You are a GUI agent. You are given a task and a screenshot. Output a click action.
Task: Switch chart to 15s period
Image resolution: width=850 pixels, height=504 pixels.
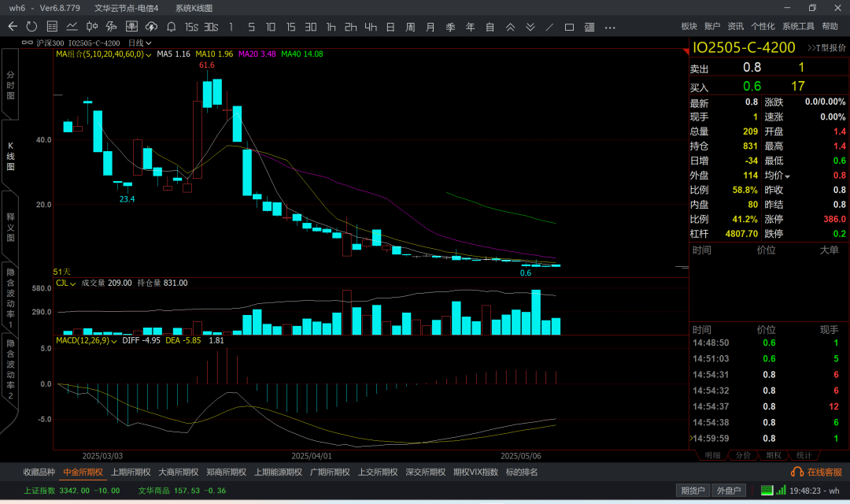[191, 27]
